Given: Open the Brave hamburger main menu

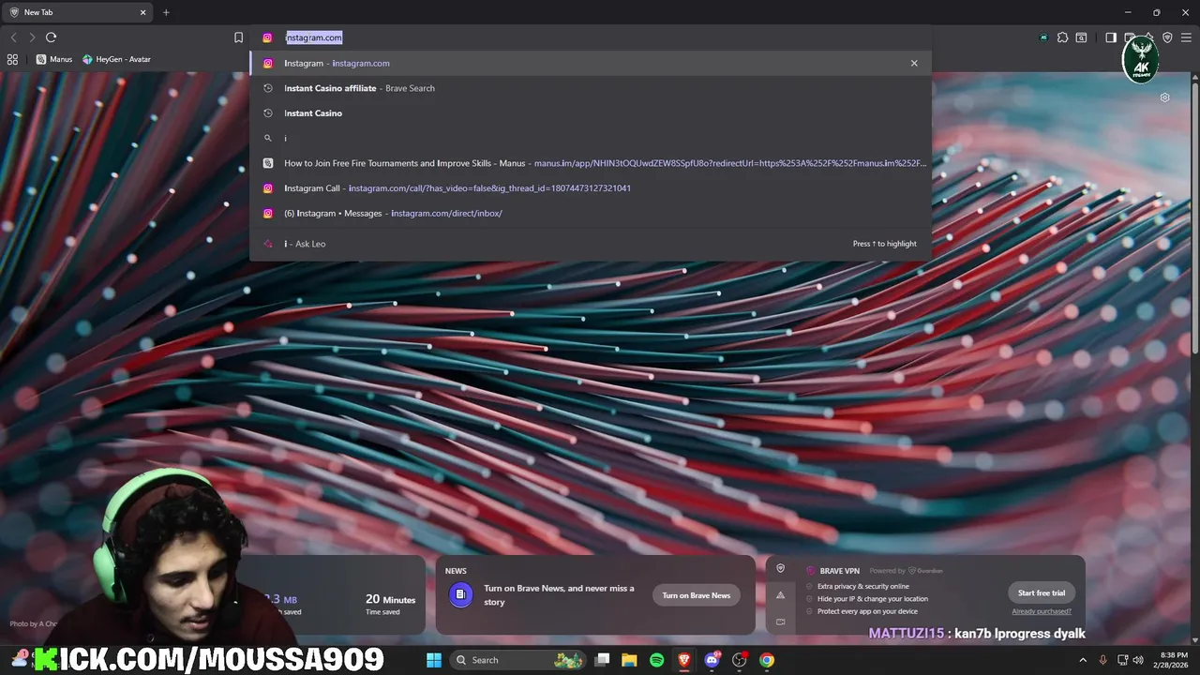Looking at the screenshot, I should [1186, 37].
